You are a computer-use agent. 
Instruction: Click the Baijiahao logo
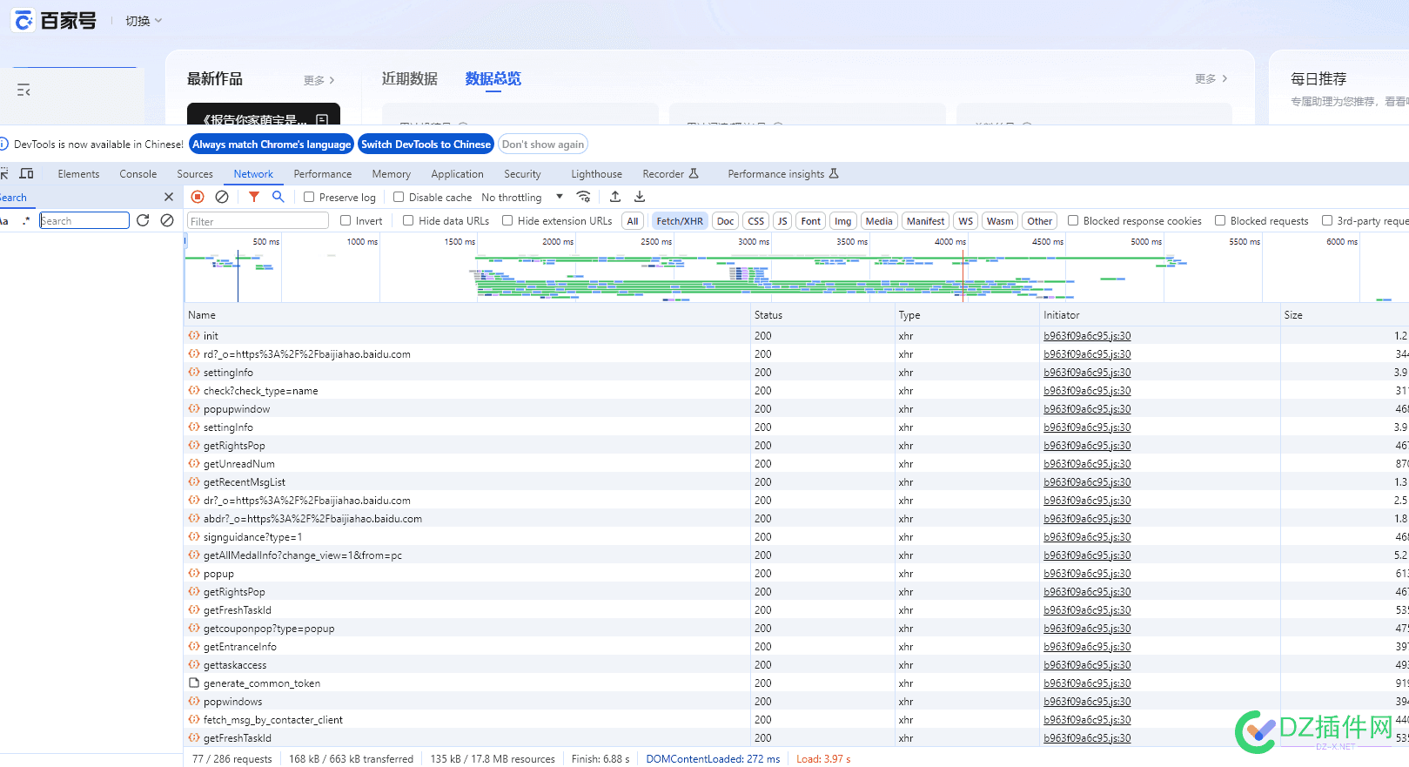pyautogui.click(x=55, y=20)
